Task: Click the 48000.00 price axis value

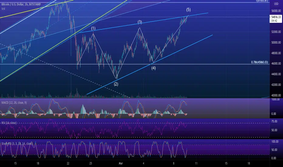Action: click(276, 53)
